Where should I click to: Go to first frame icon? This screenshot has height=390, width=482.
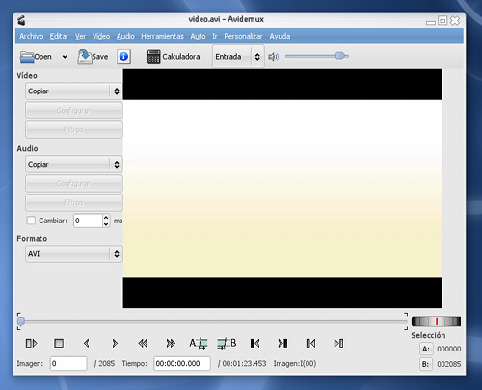pyautogui.click(x=310, y=344)
